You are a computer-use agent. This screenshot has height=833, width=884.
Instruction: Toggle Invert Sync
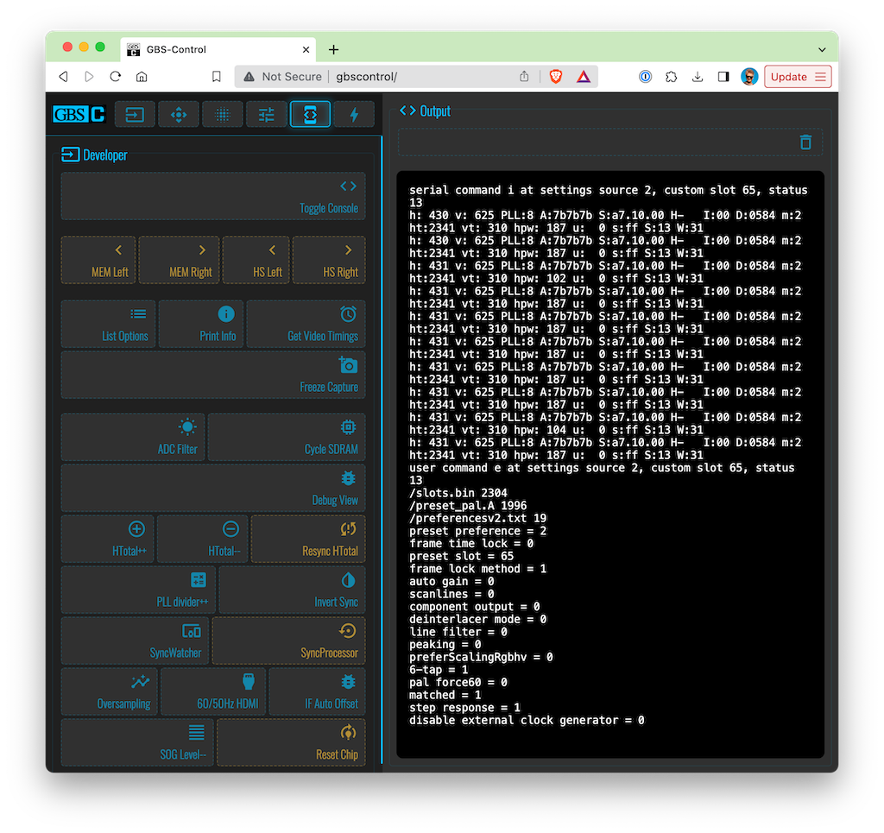(x=292, y=590)
